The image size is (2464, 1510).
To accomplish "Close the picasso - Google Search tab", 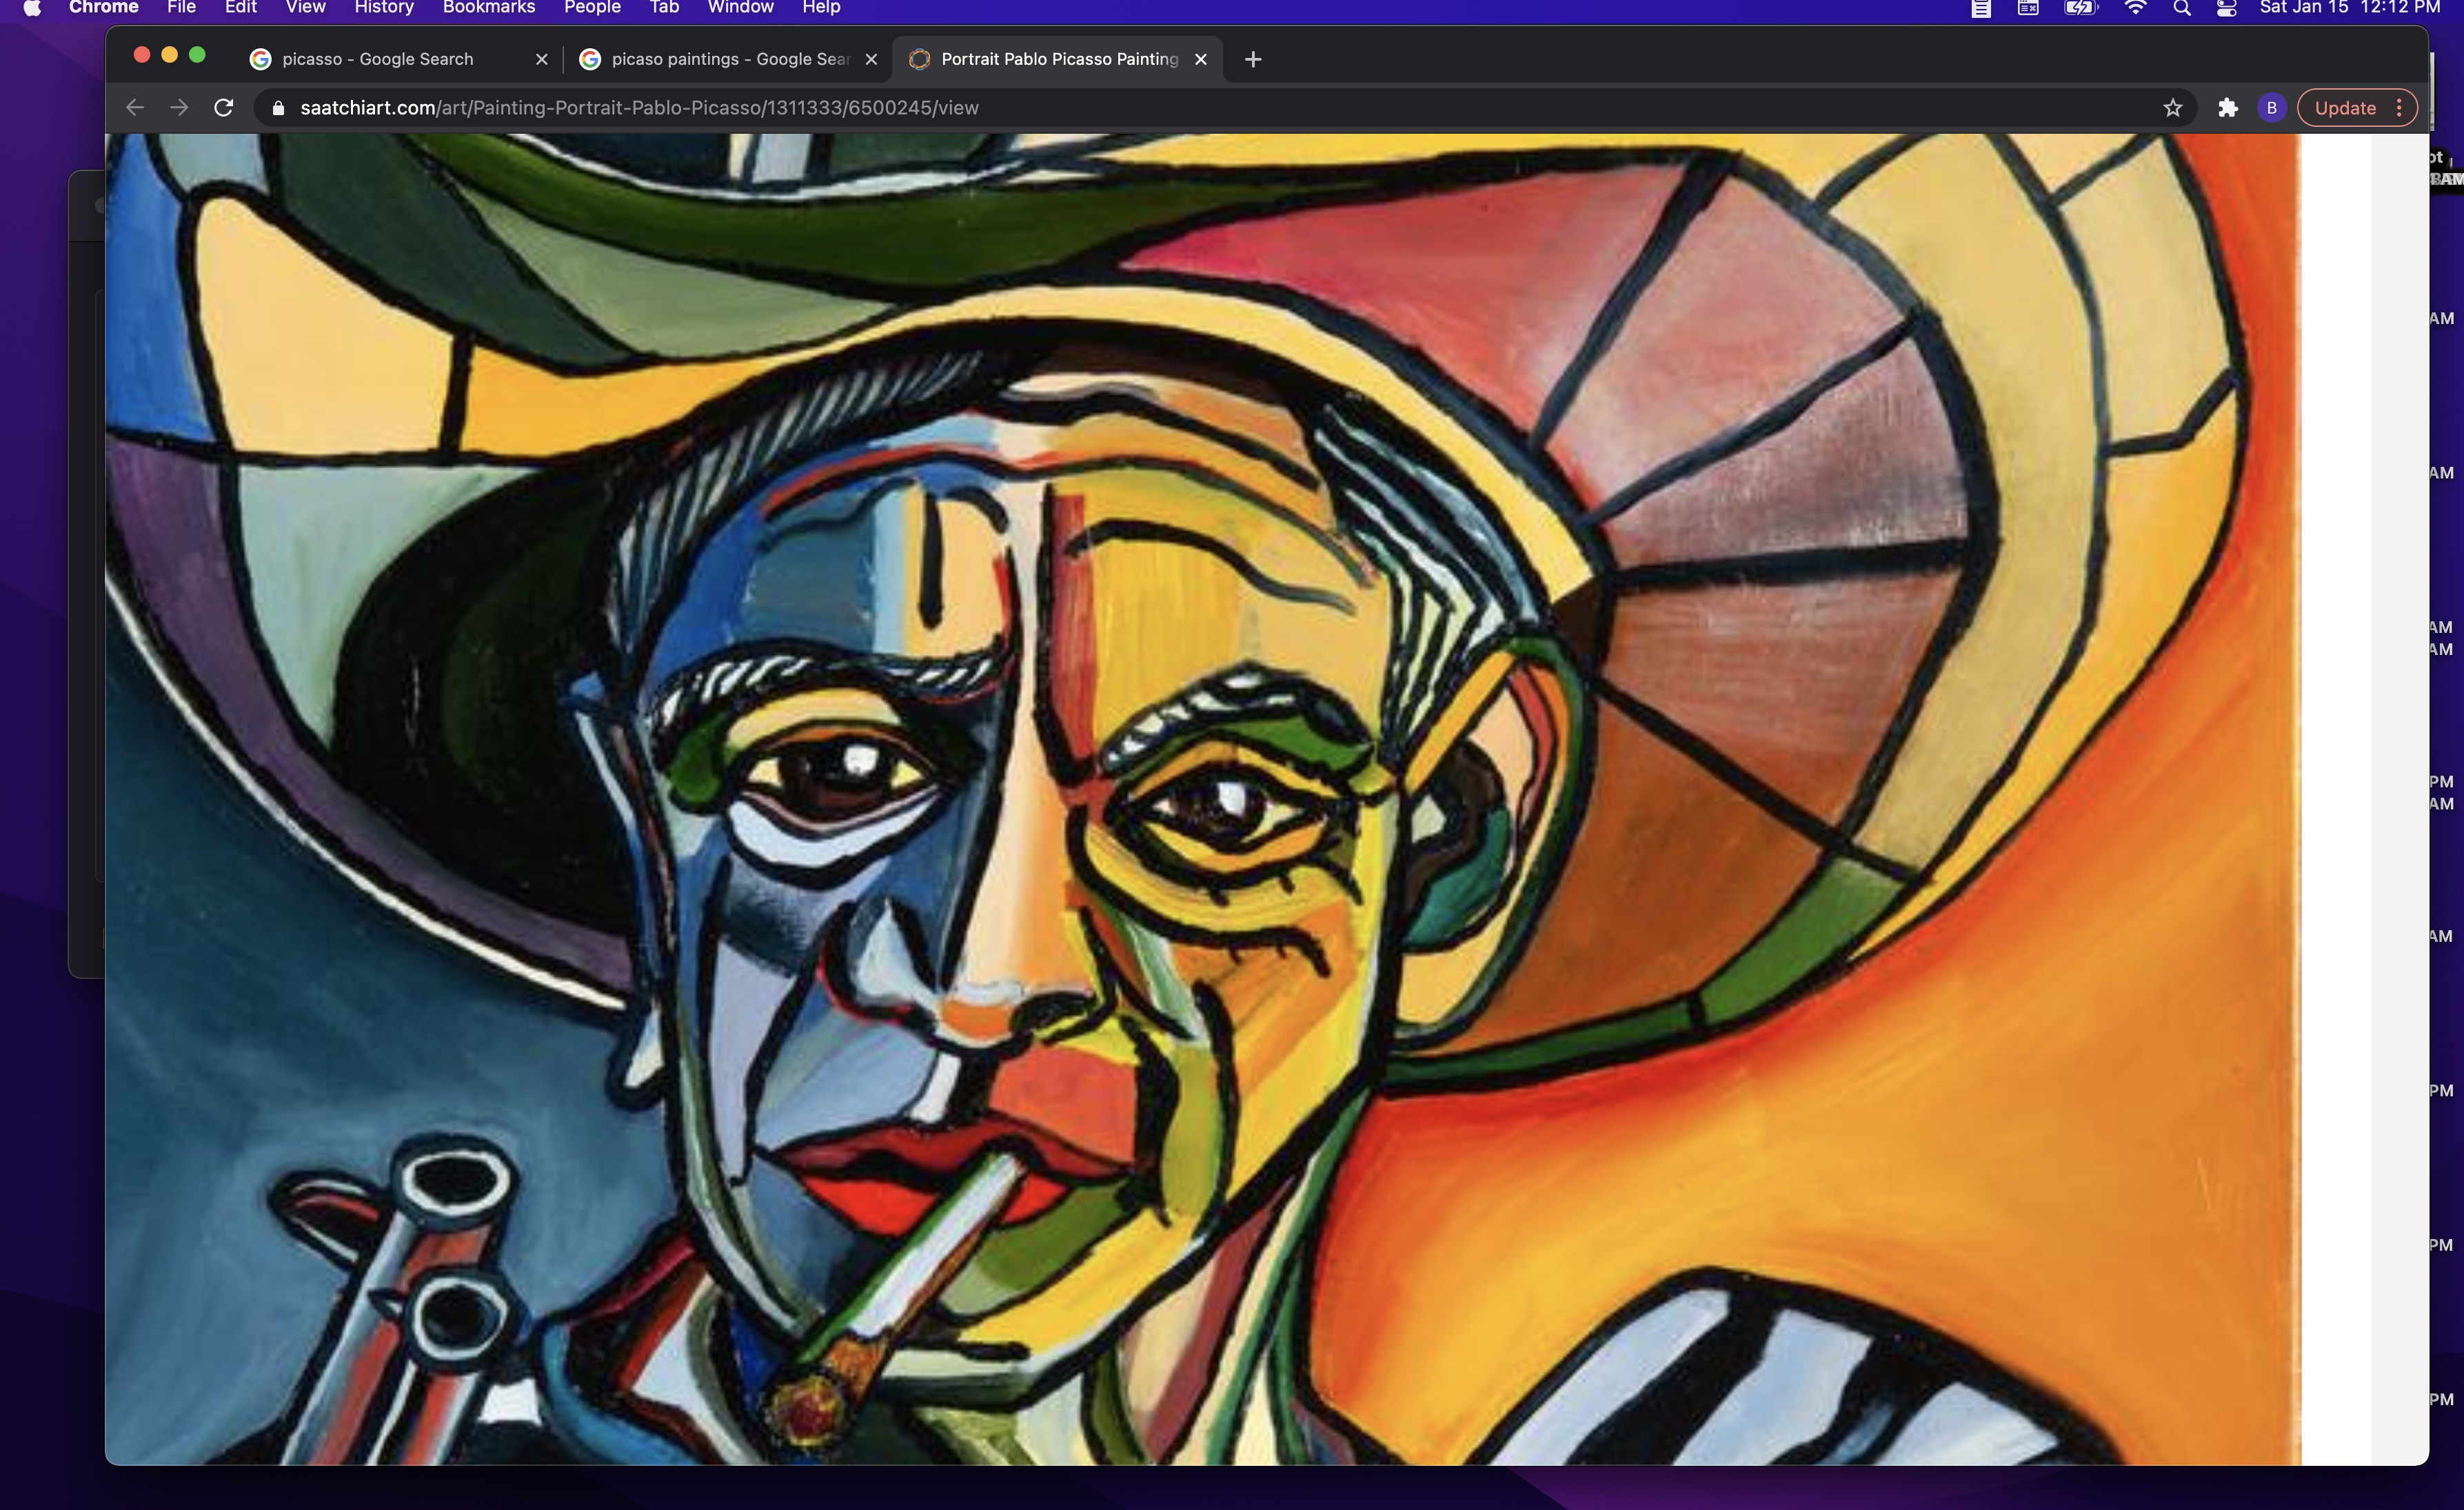I will [541, 59].
